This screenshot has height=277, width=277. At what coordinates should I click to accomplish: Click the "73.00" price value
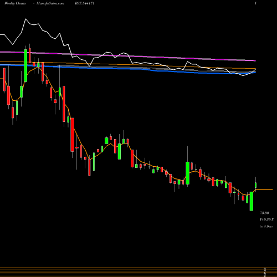264,213
